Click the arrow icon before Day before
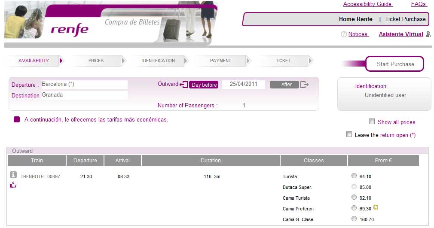 (184, 85)
